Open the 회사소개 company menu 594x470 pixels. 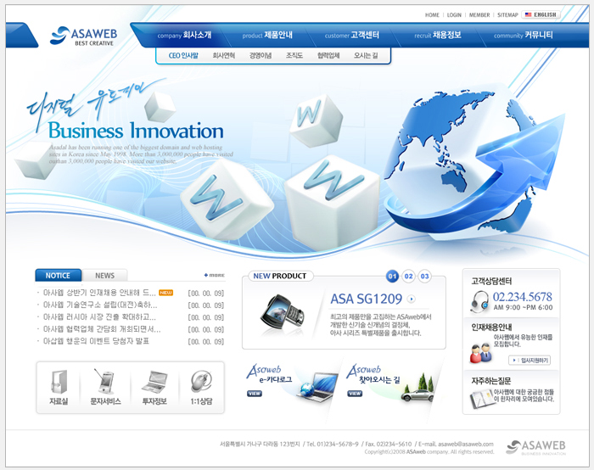tap(184, 36)
